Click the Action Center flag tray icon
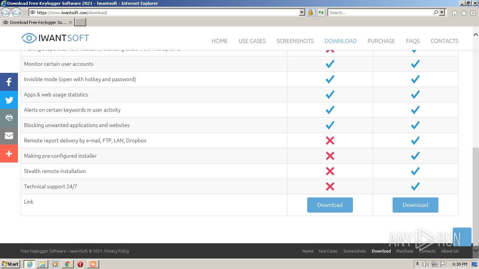Image resolution: width=479 pixels, height=269 pixels. tap(443, 264)
